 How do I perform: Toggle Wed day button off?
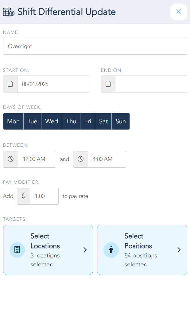51,121
